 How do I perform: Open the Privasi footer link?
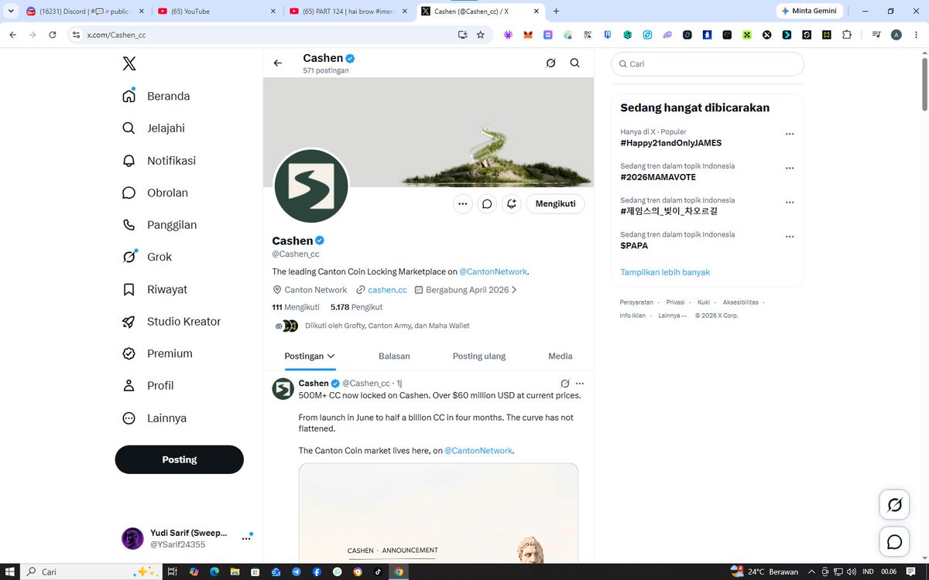675,302
